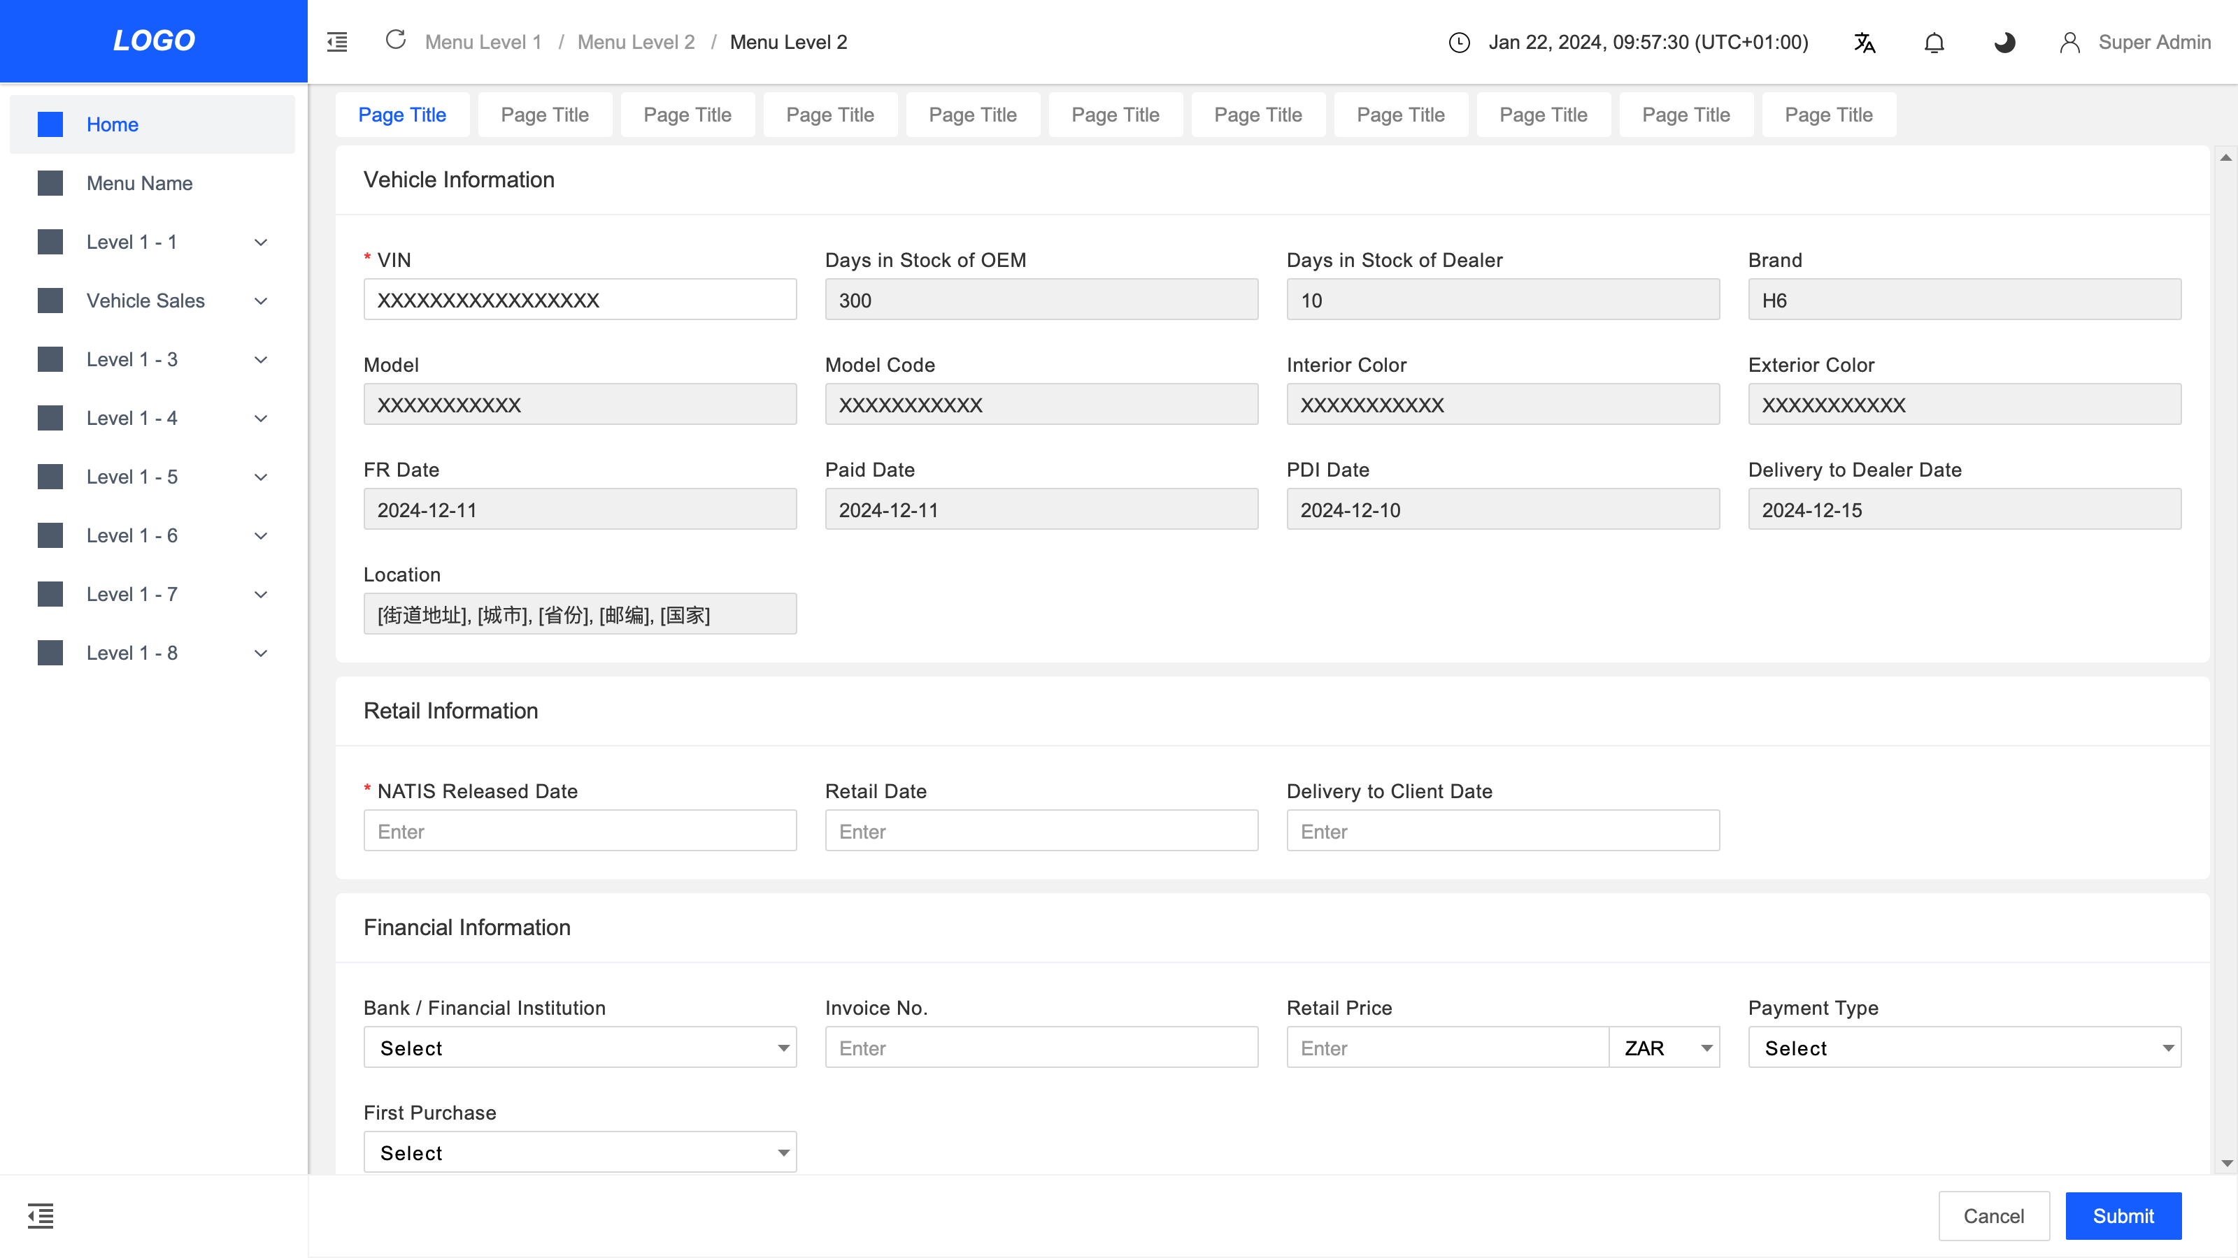Click Cancel button

coord(1994,1215)
